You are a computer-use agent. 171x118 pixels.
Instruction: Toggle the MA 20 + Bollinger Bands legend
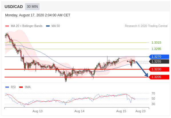pos(27,26)
